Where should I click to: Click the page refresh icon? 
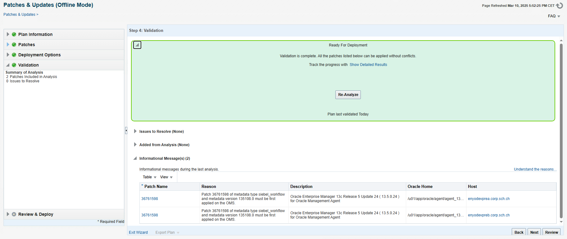[x=560, y=6]
